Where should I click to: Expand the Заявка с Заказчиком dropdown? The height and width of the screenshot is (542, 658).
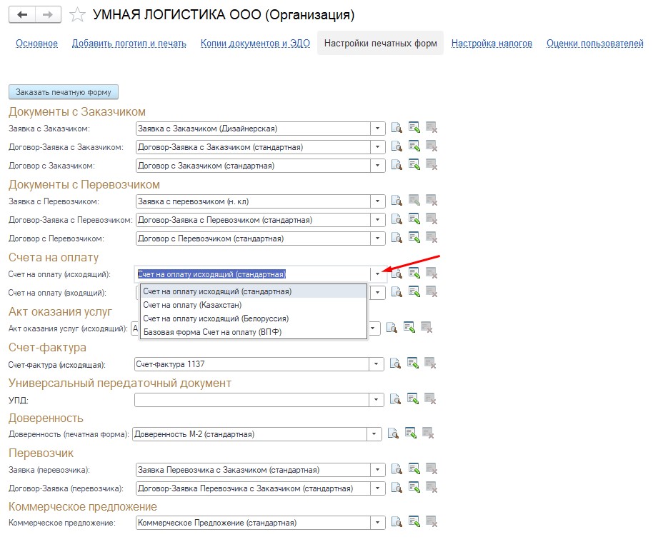pyautogui.click(x=378, y=129)
